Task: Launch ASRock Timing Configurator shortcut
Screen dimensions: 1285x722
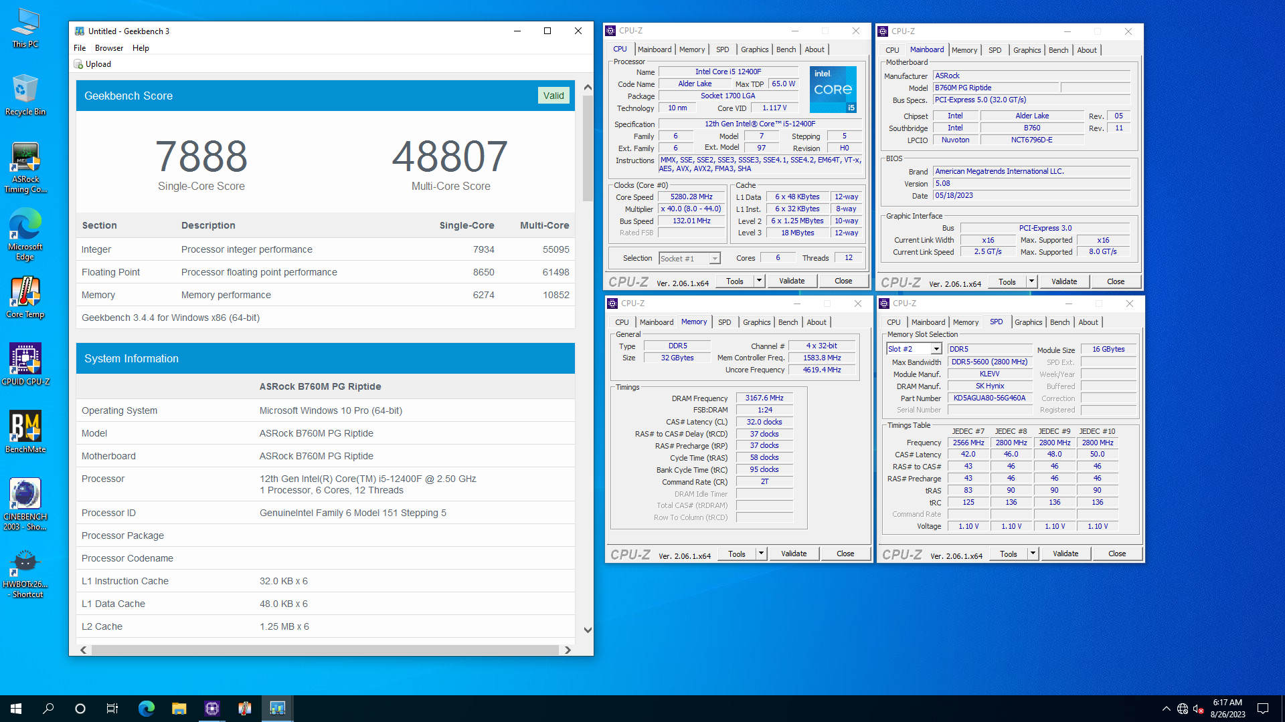Action: tap(25, 168)
